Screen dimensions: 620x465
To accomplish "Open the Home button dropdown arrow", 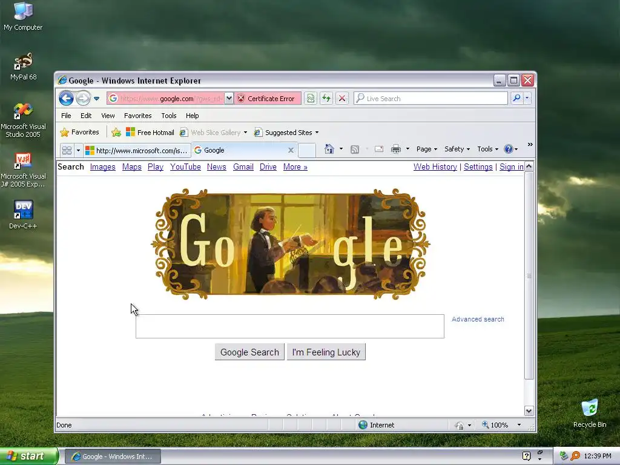I will [341, 149].
